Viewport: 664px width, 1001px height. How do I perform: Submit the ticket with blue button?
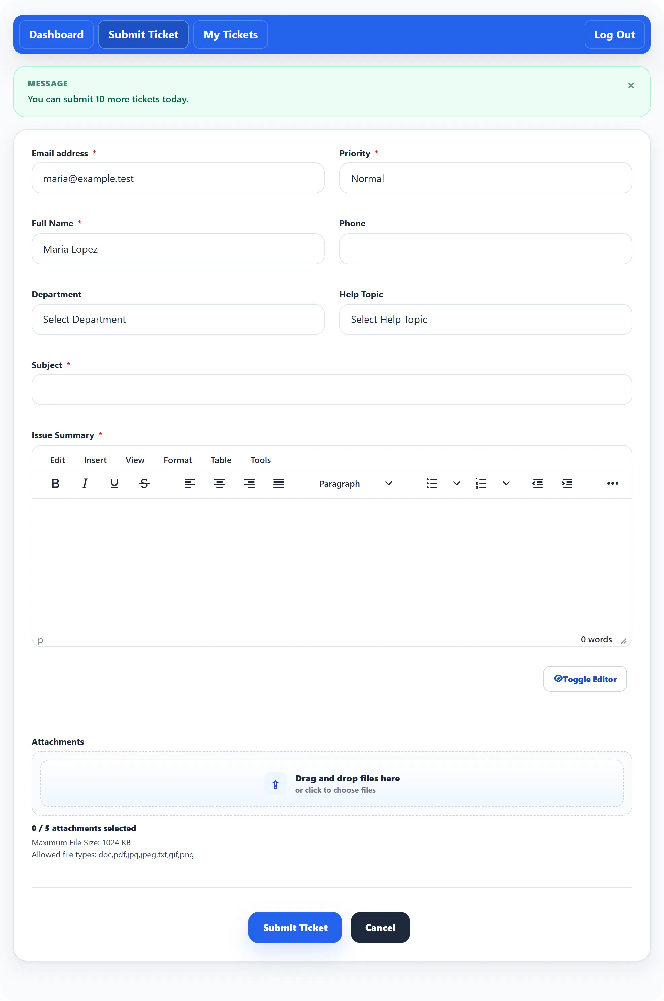coord(295,927)
